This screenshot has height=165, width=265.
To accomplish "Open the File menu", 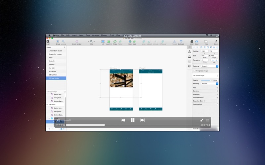I will pyautogui.click(x=63, y=35).
